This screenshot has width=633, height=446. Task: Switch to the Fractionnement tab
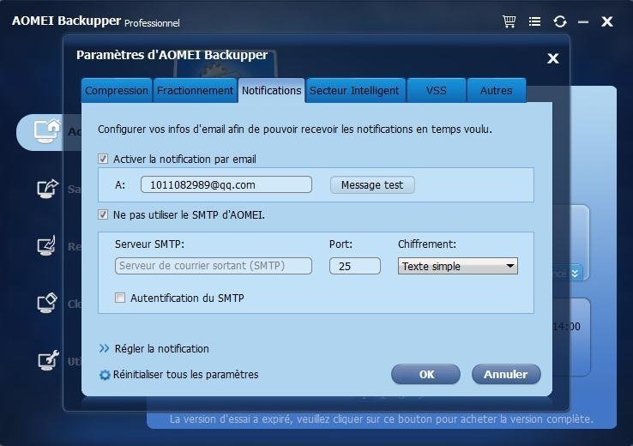tap(195, 90)
